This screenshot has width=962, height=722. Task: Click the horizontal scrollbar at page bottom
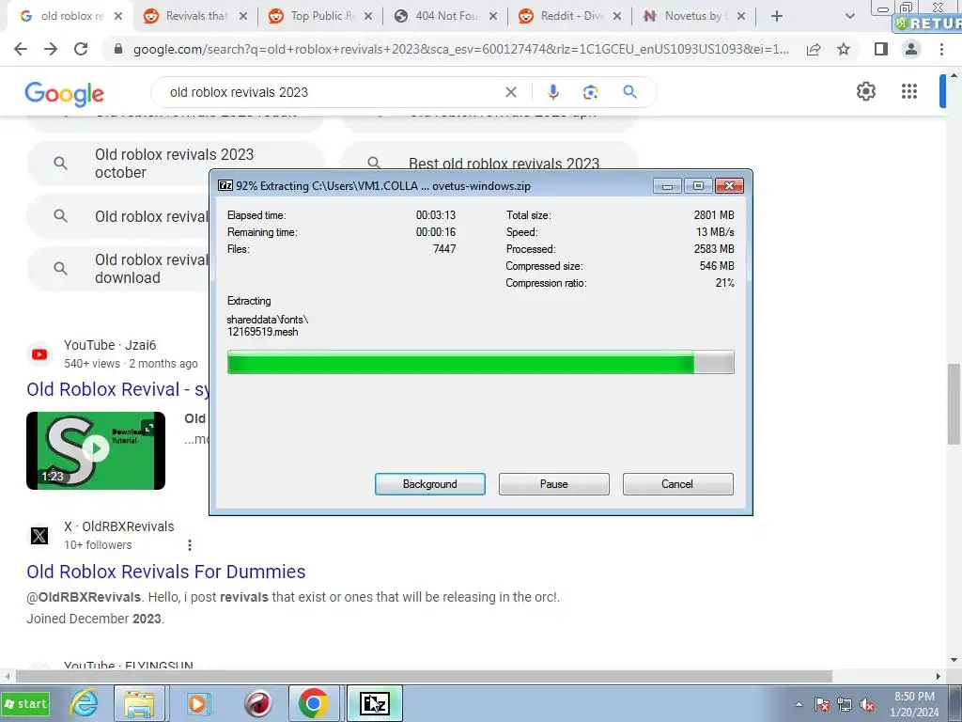coord(424,676)
